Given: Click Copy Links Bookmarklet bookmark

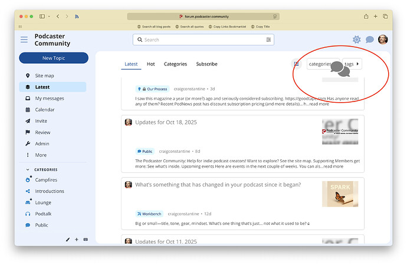Looking at the screenshot, I should point(227,27).
